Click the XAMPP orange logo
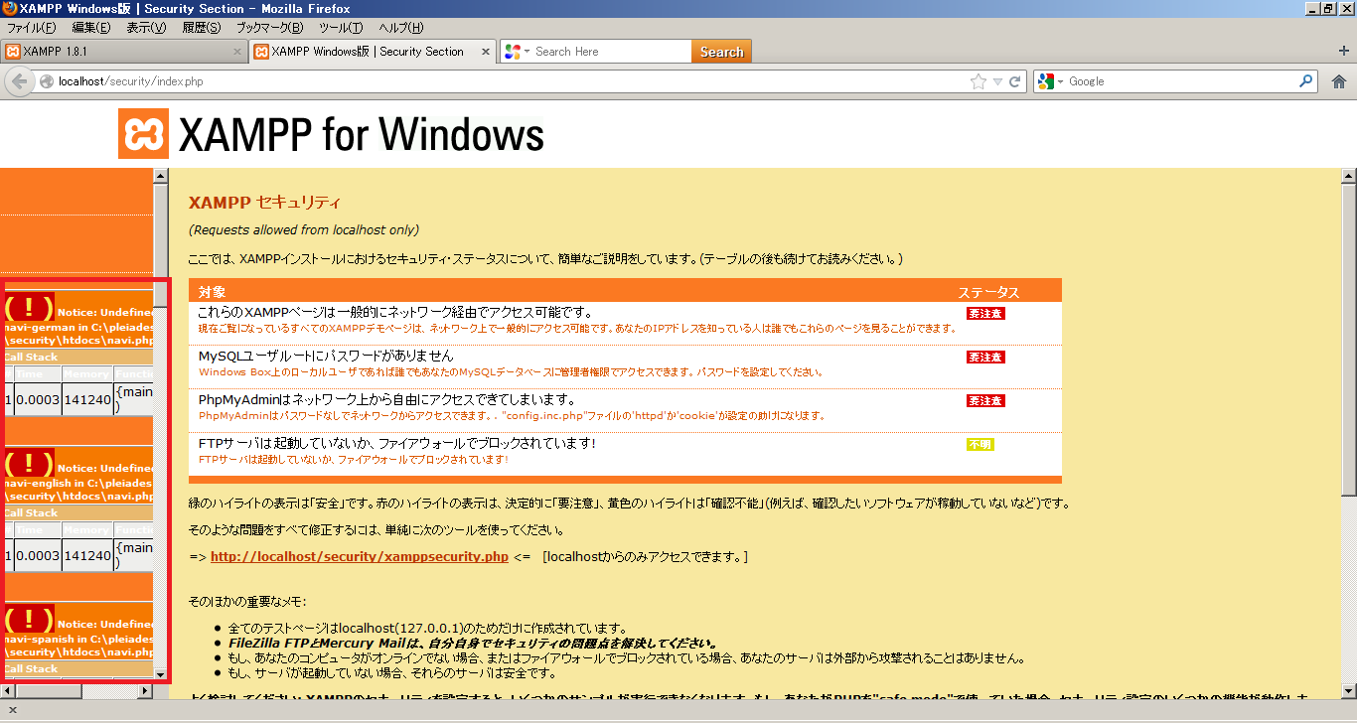This screenshot has width=1357, height=723. (x=143, y=134)
